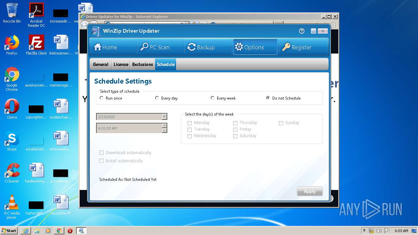Open the Options tab
This screenshot has height=235, width=418.
(x=255, y=47)
